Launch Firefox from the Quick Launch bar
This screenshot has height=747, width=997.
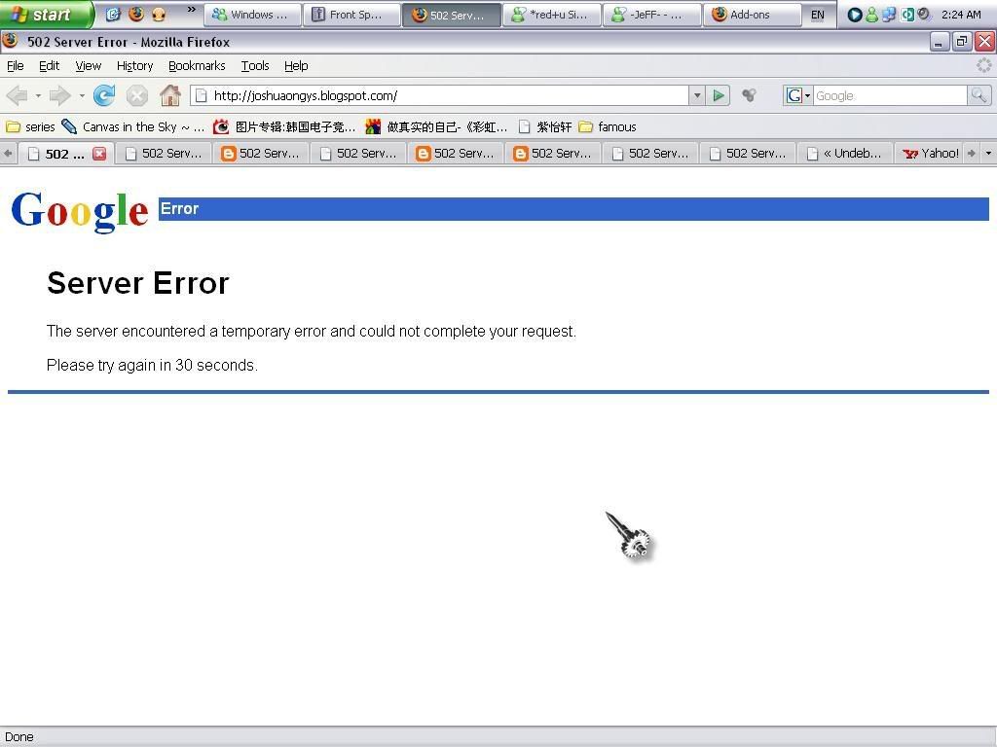[x=136, y=14]
